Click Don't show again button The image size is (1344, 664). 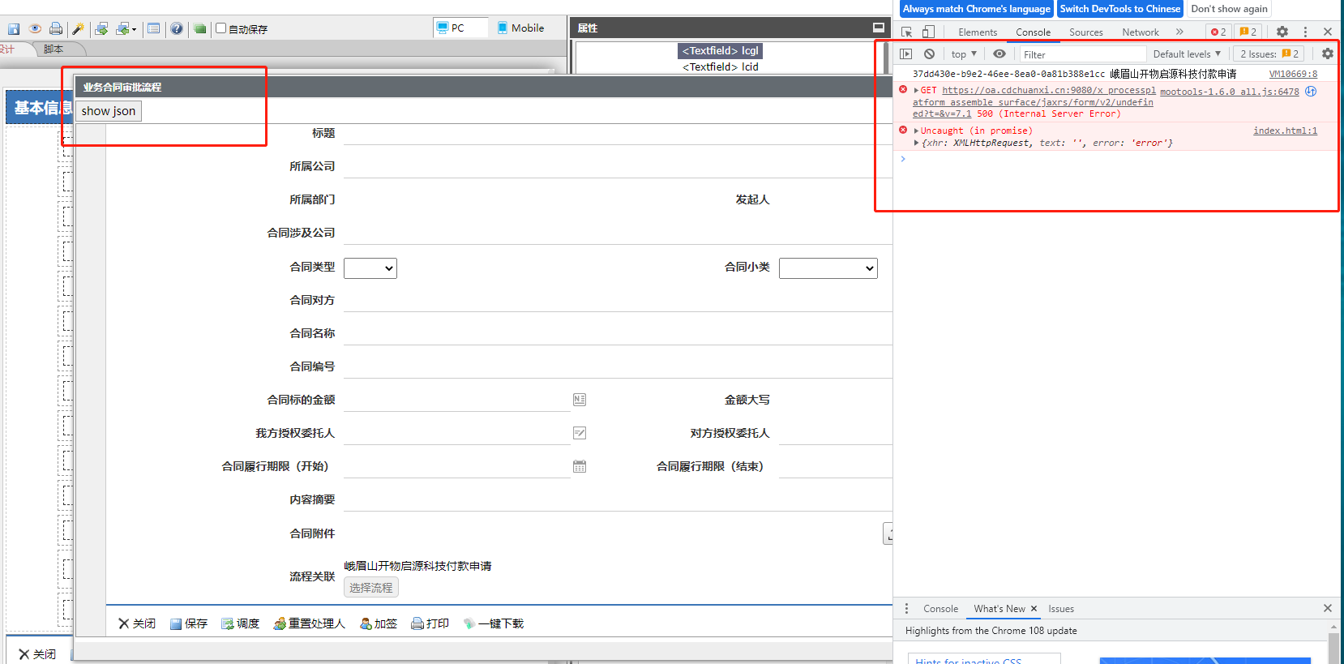1229,9
